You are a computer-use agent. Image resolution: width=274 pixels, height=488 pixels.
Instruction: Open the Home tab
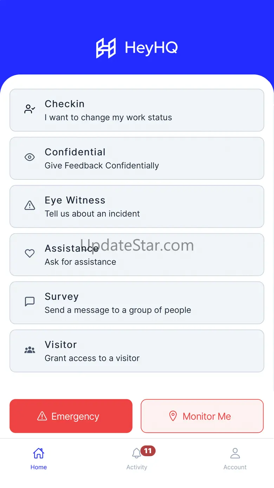click(39, 458)
